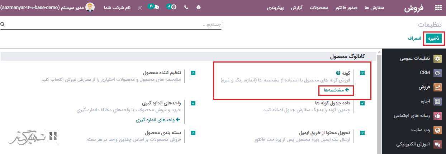Uncheck the بسته بندی محصول checkbox
This screenshot has width=446, height=154.
(x=193, y=133)
